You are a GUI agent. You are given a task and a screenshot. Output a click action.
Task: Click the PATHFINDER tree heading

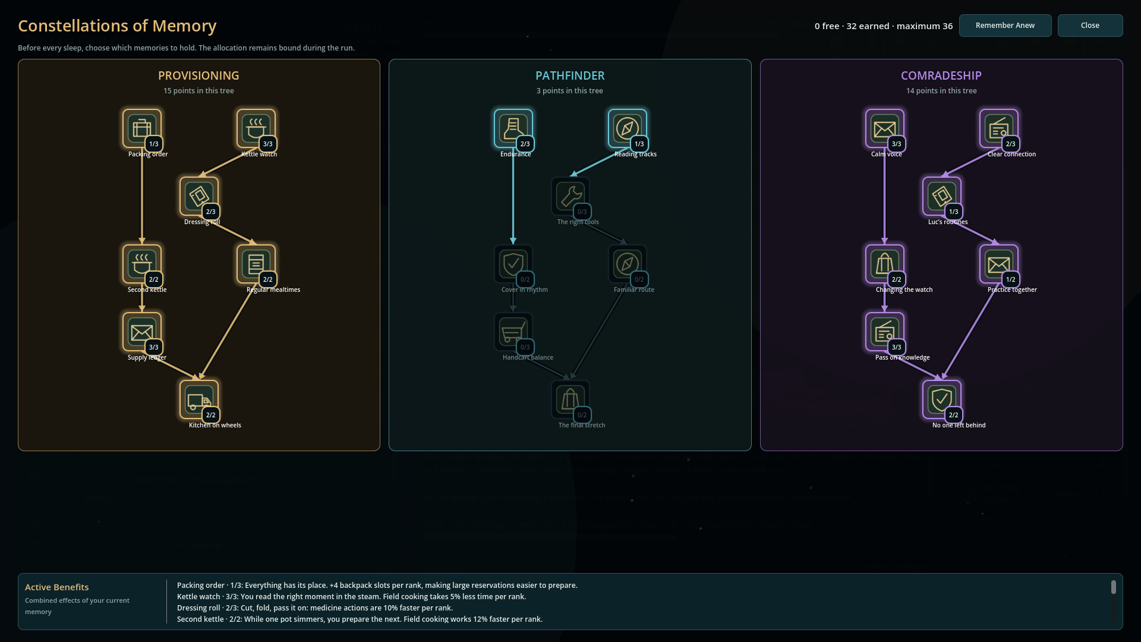(570, 75)
